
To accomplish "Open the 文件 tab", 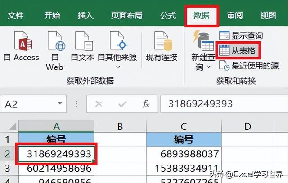I will coord(16,15).
